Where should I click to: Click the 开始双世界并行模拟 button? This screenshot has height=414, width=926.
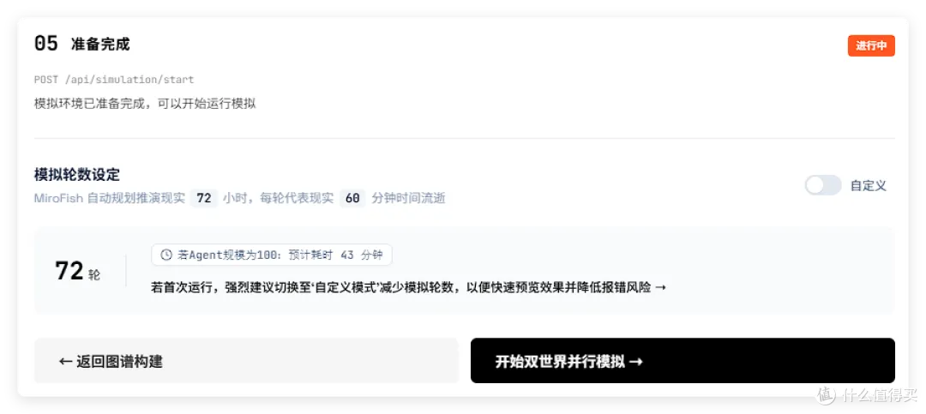click(x=682, y=361)
